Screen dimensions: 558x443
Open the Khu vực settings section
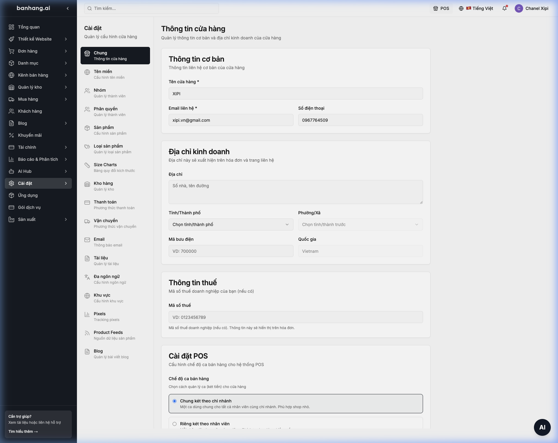point(115,298)
